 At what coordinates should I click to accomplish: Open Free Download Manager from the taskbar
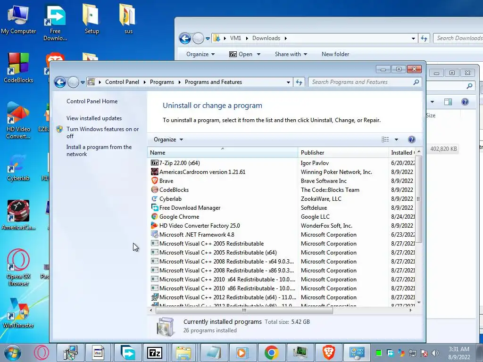pos(127,353)
